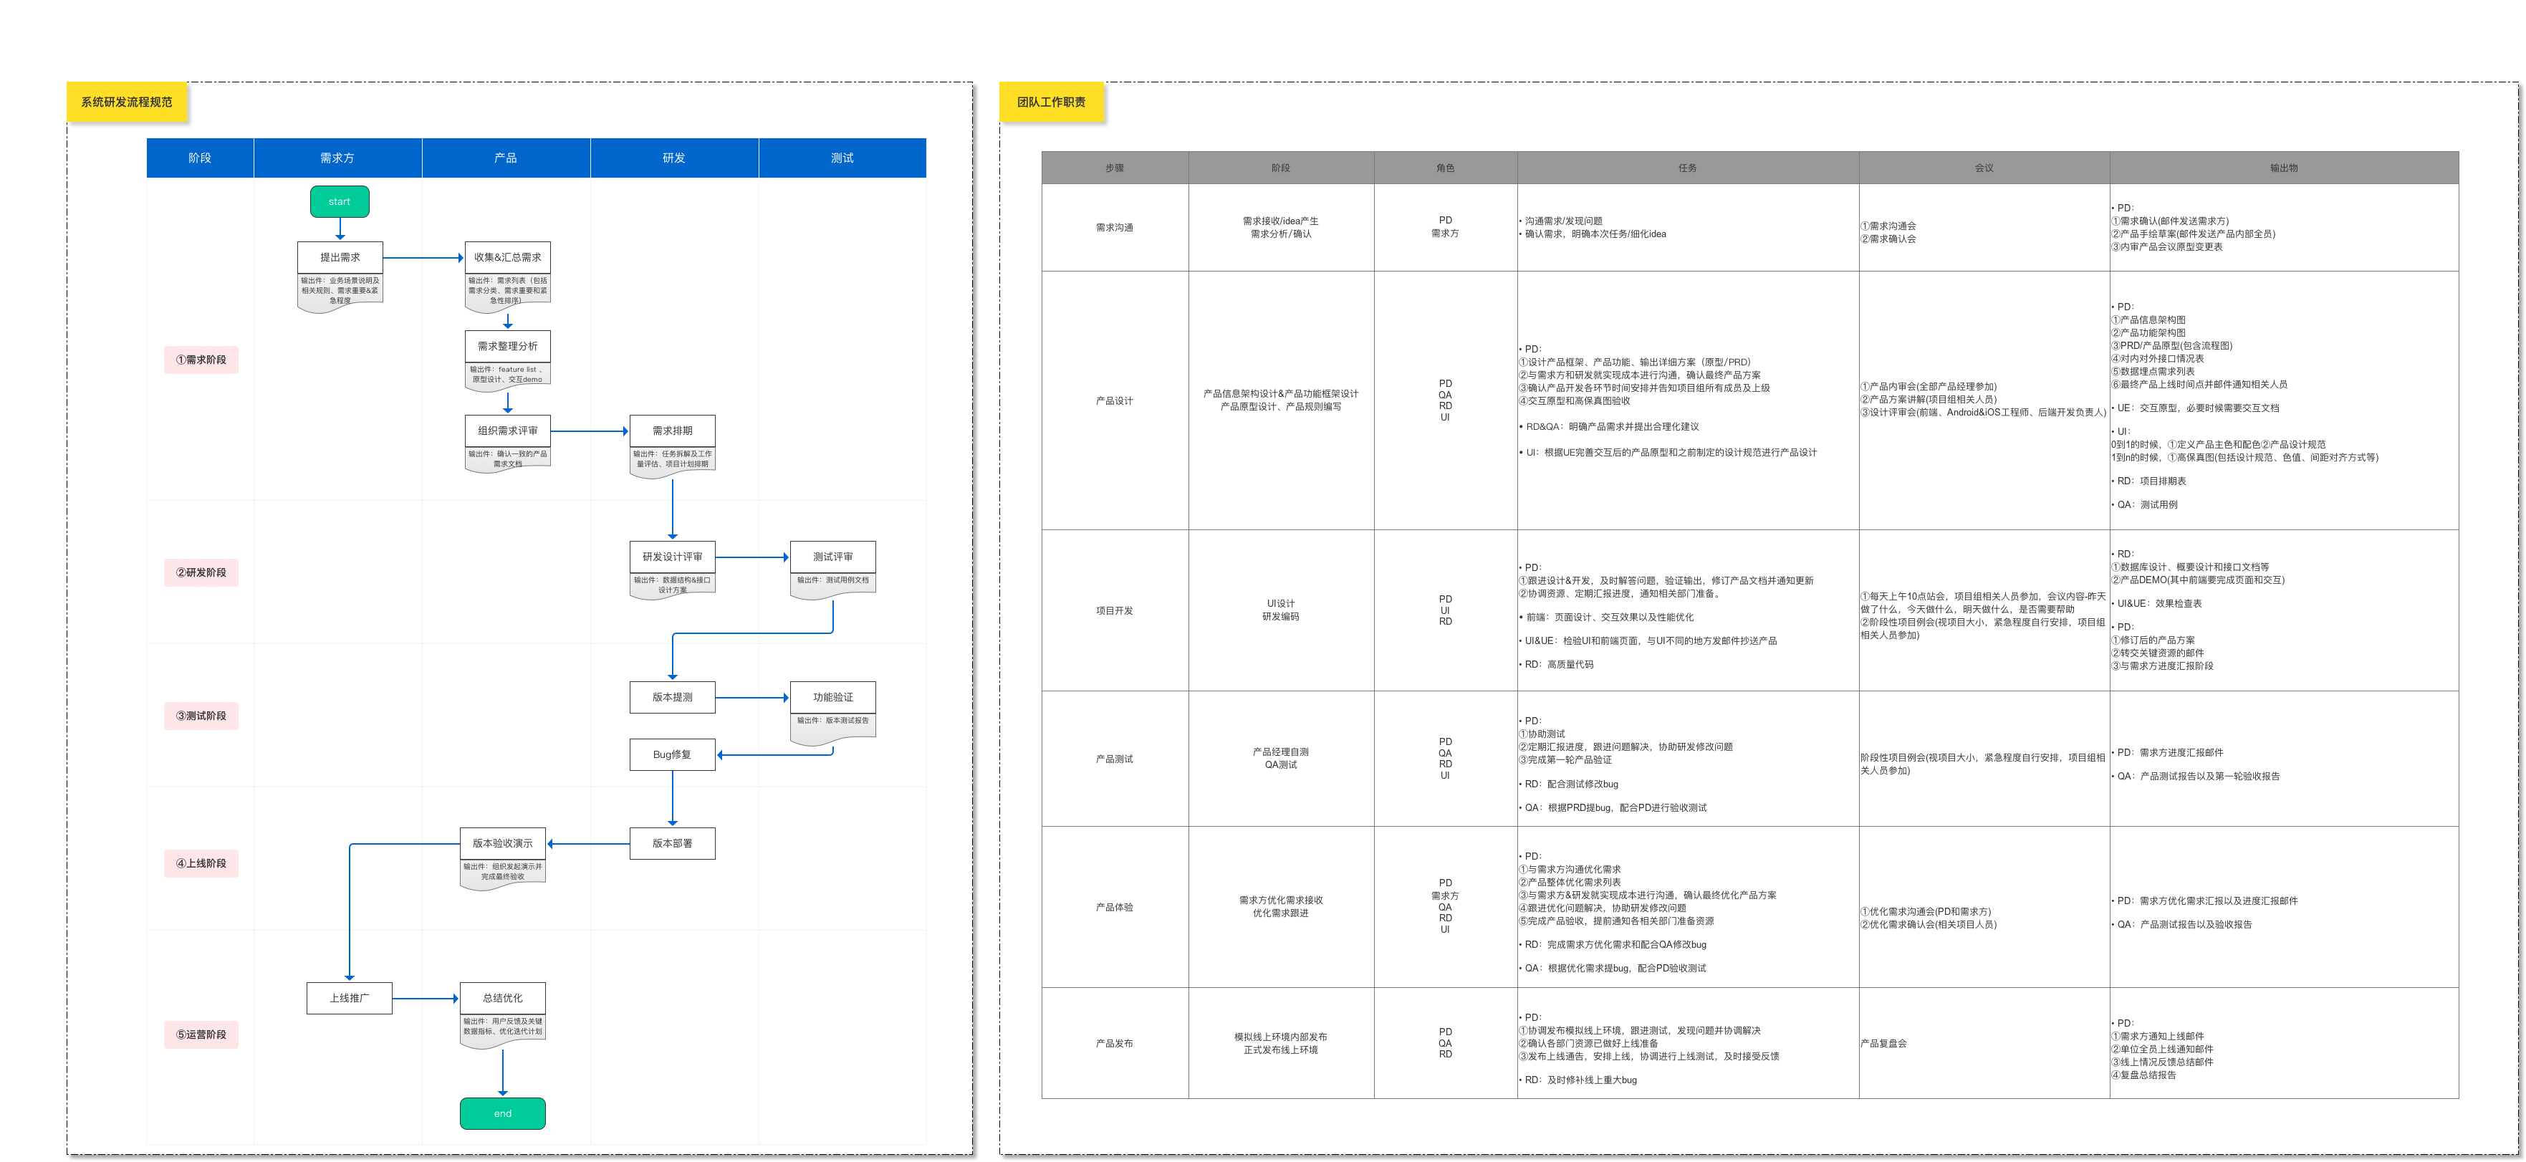This screenshot has height=1162, width=2526.
Task: Click the green end node
Action: click(502, 1113)
